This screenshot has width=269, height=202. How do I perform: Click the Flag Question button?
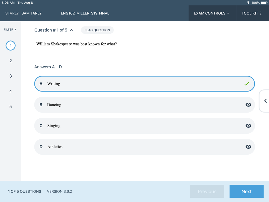click(97, 30)
